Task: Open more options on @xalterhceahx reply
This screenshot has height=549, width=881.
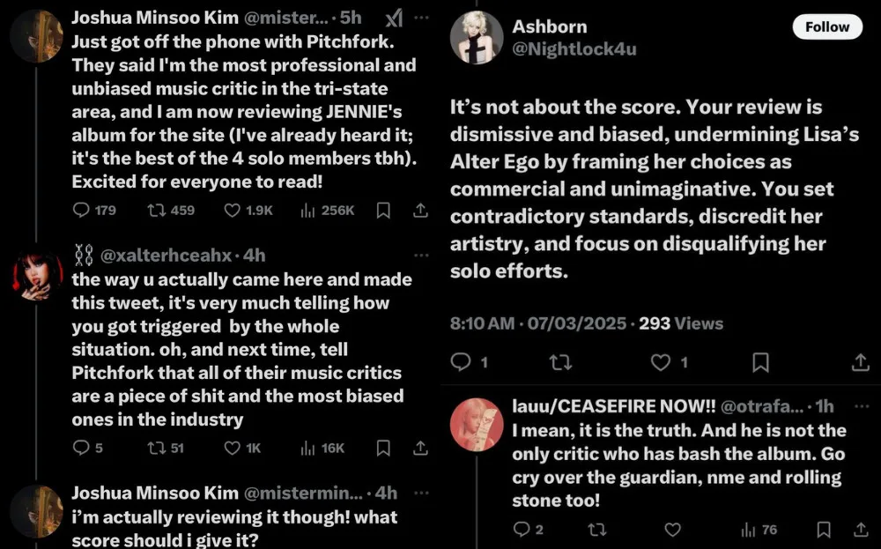Action: (x=422, y=256)
